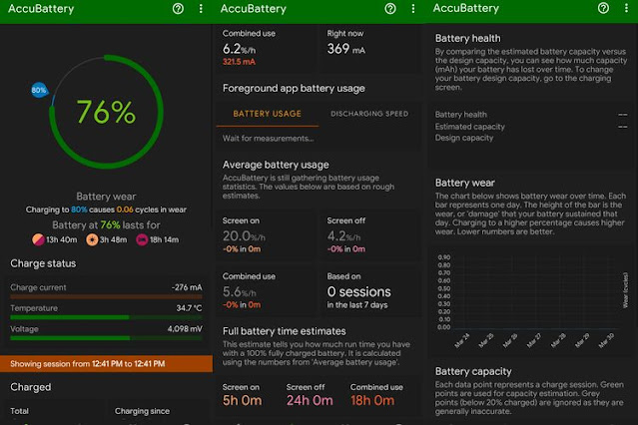Tap the 76% battery level ring
Image resolution: width=638 pixels, height=425 pixels.
point(106,112)
